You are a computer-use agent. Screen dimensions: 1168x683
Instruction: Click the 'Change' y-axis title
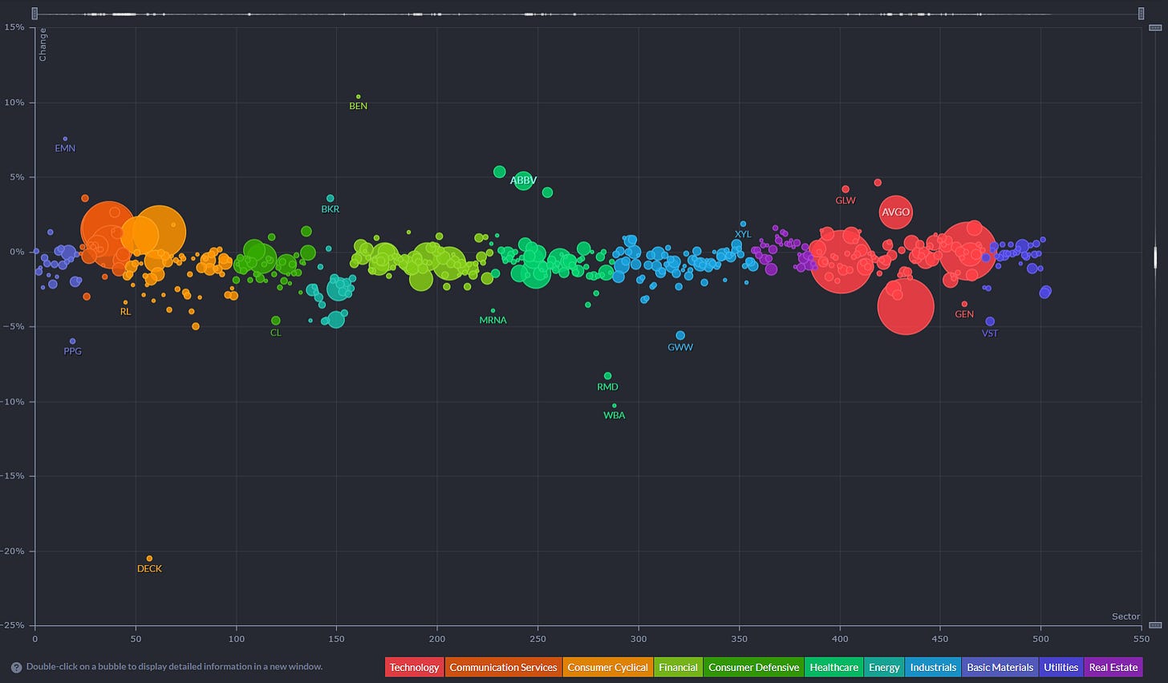tap(43, 45)
